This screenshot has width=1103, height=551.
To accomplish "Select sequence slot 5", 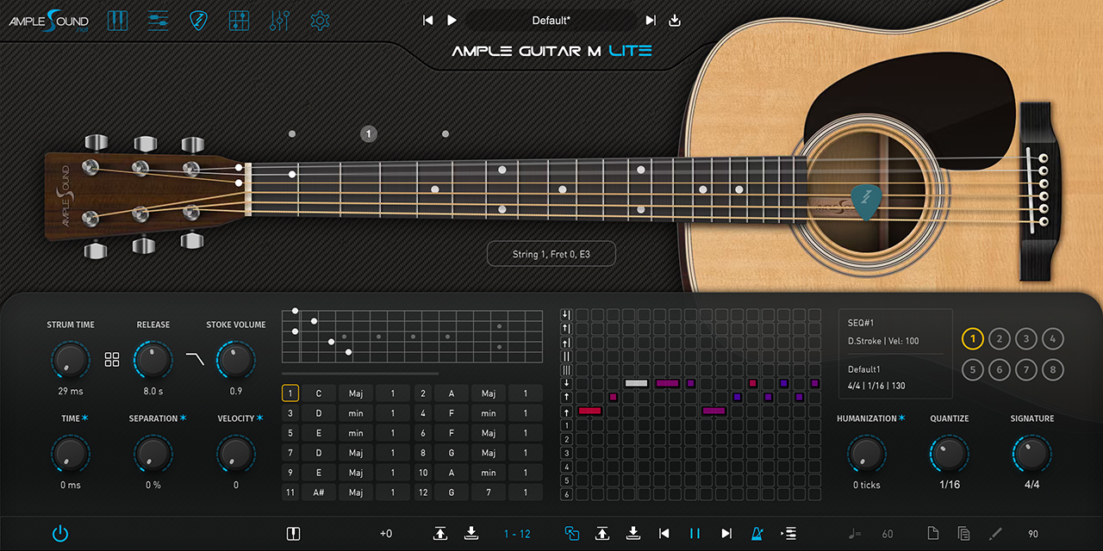I will [972, 370].
